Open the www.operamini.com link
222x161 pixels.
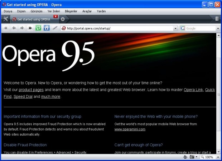[x=130, y=129]
